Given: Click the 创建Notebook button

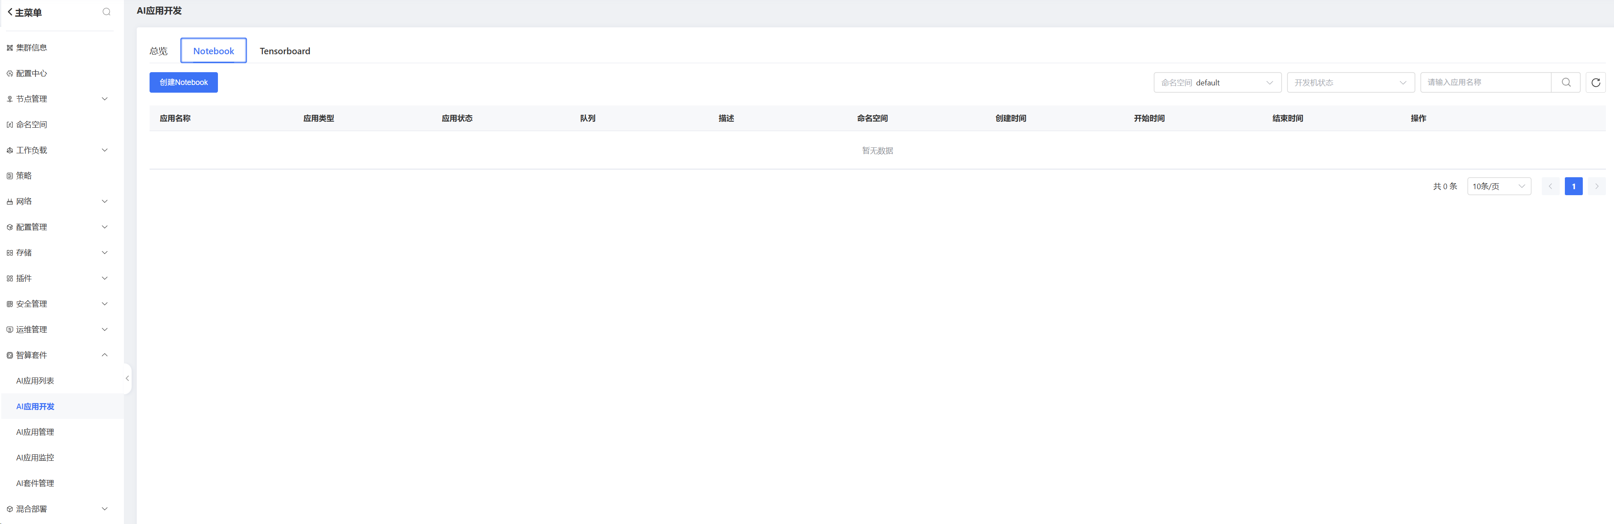Looking at the screenshot, I should point(184,83).
